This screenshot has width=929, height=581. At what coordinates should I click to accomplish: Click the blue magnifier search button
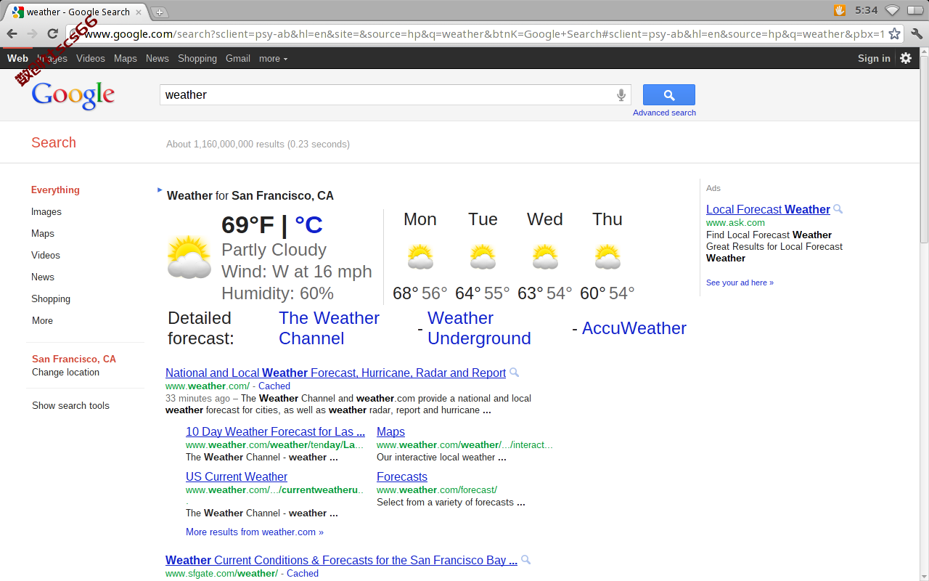click(669, 94)
